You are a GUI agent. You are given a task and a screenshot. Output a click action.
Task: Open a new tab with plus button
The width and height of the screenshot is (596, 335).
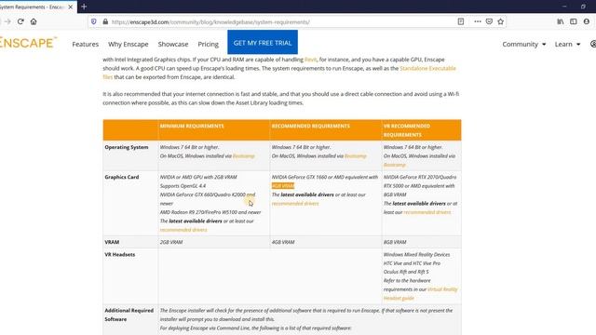(84, 7)
